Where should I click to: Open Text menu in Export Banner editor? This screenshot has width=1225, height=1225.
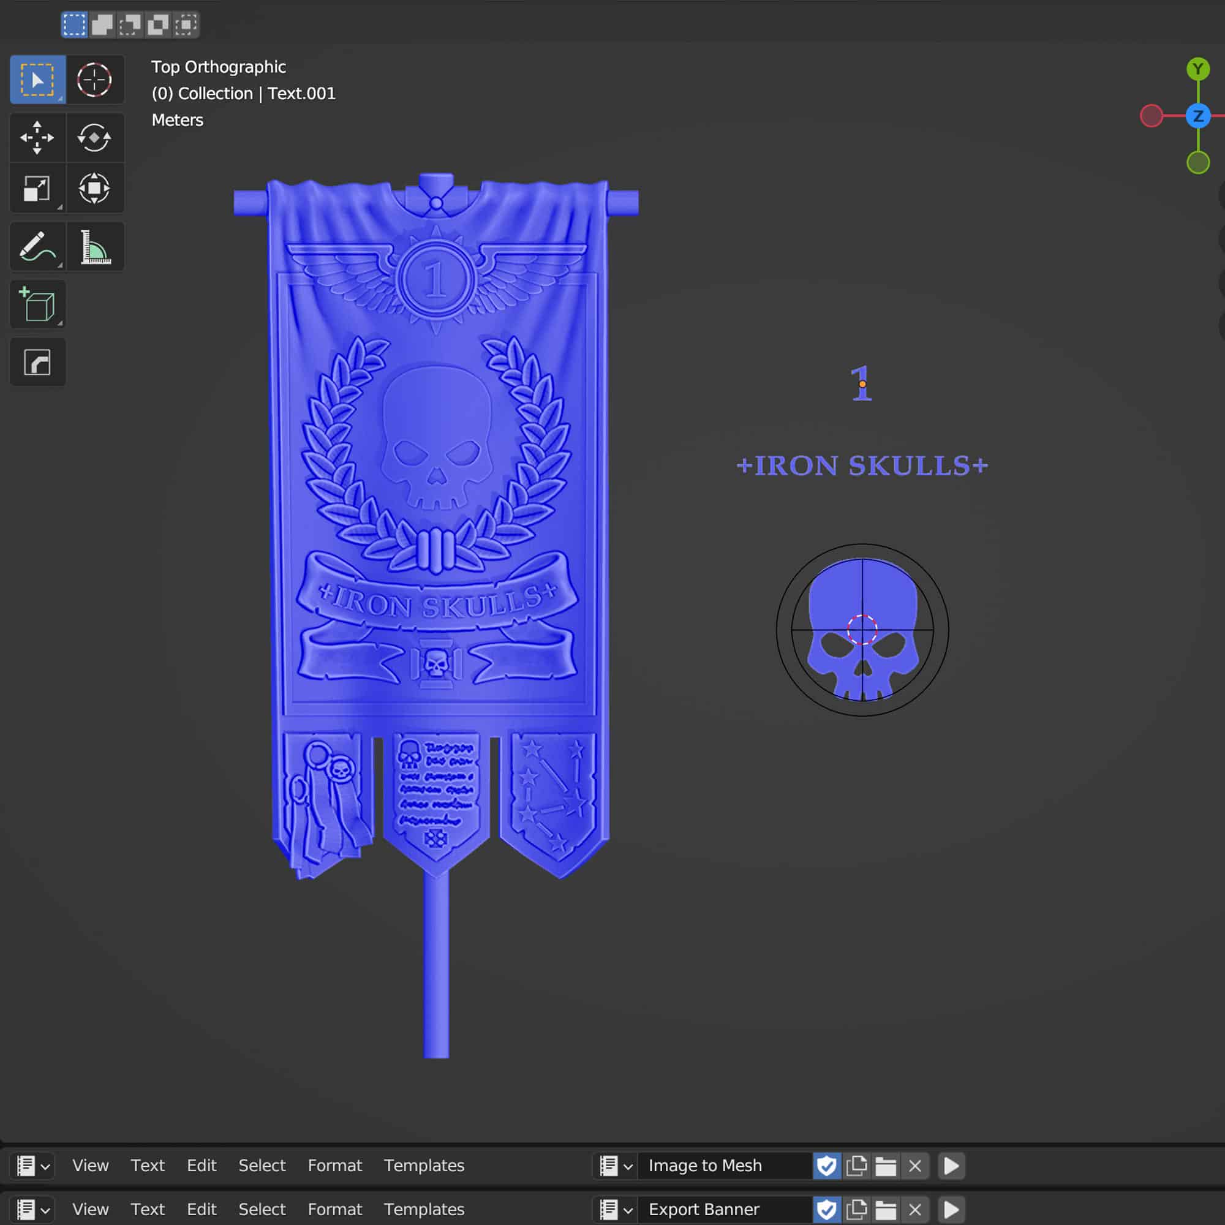click(148, 1209)
